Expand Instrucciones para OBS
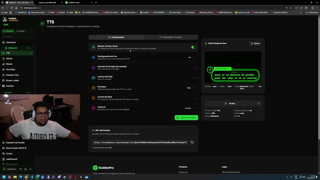This screenshot has width=320, height=180. 102,148
